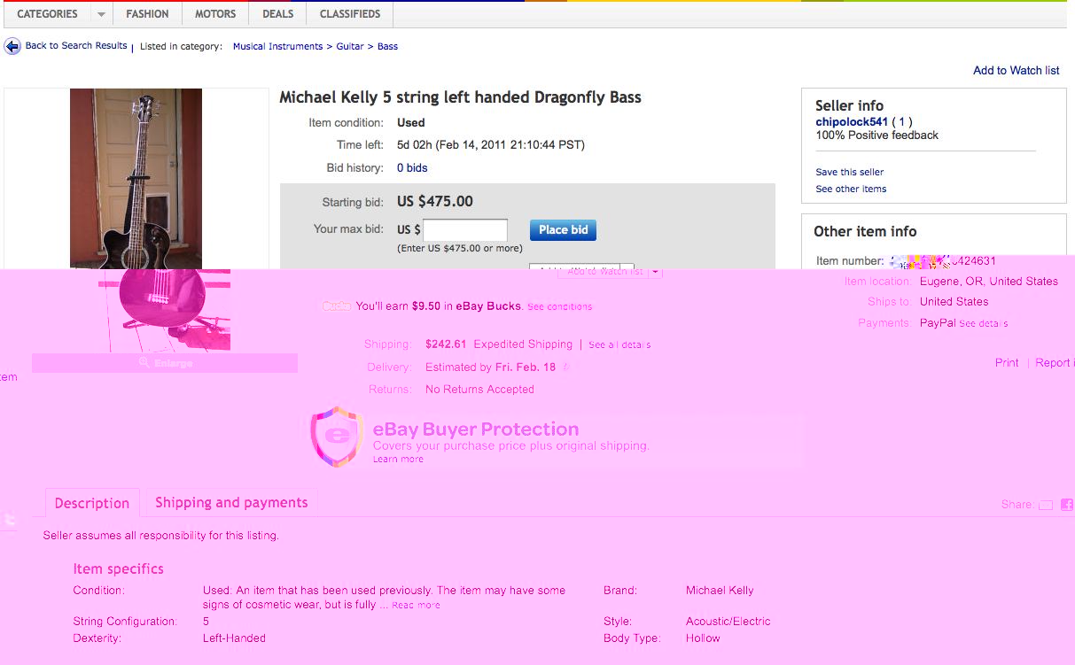Switch to the Description tab
This screenshot has height=665, width=1075.
(x=92, y=503)
